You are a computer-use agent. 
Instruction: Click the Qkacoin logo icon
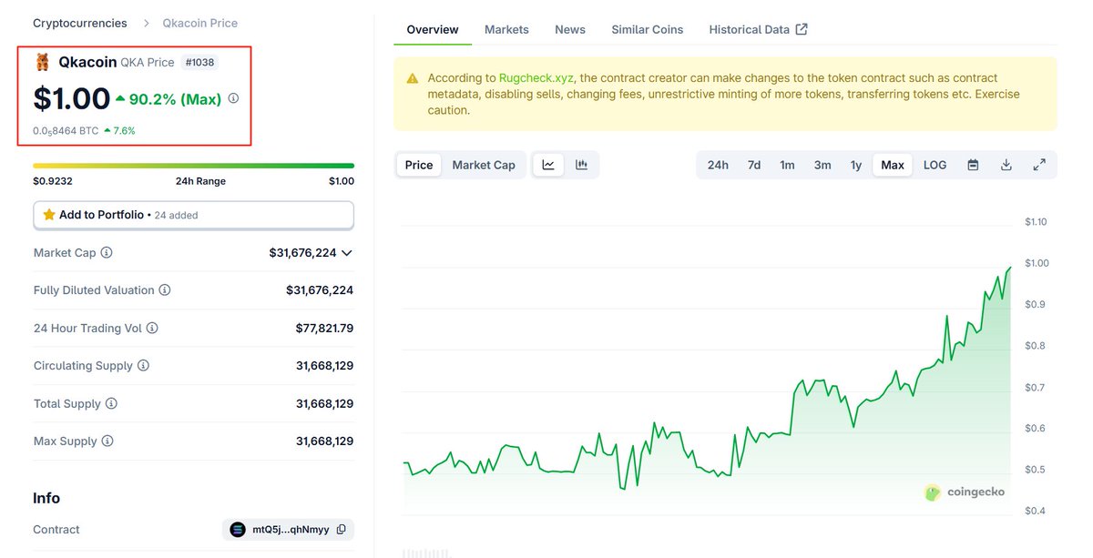(43, 62)
